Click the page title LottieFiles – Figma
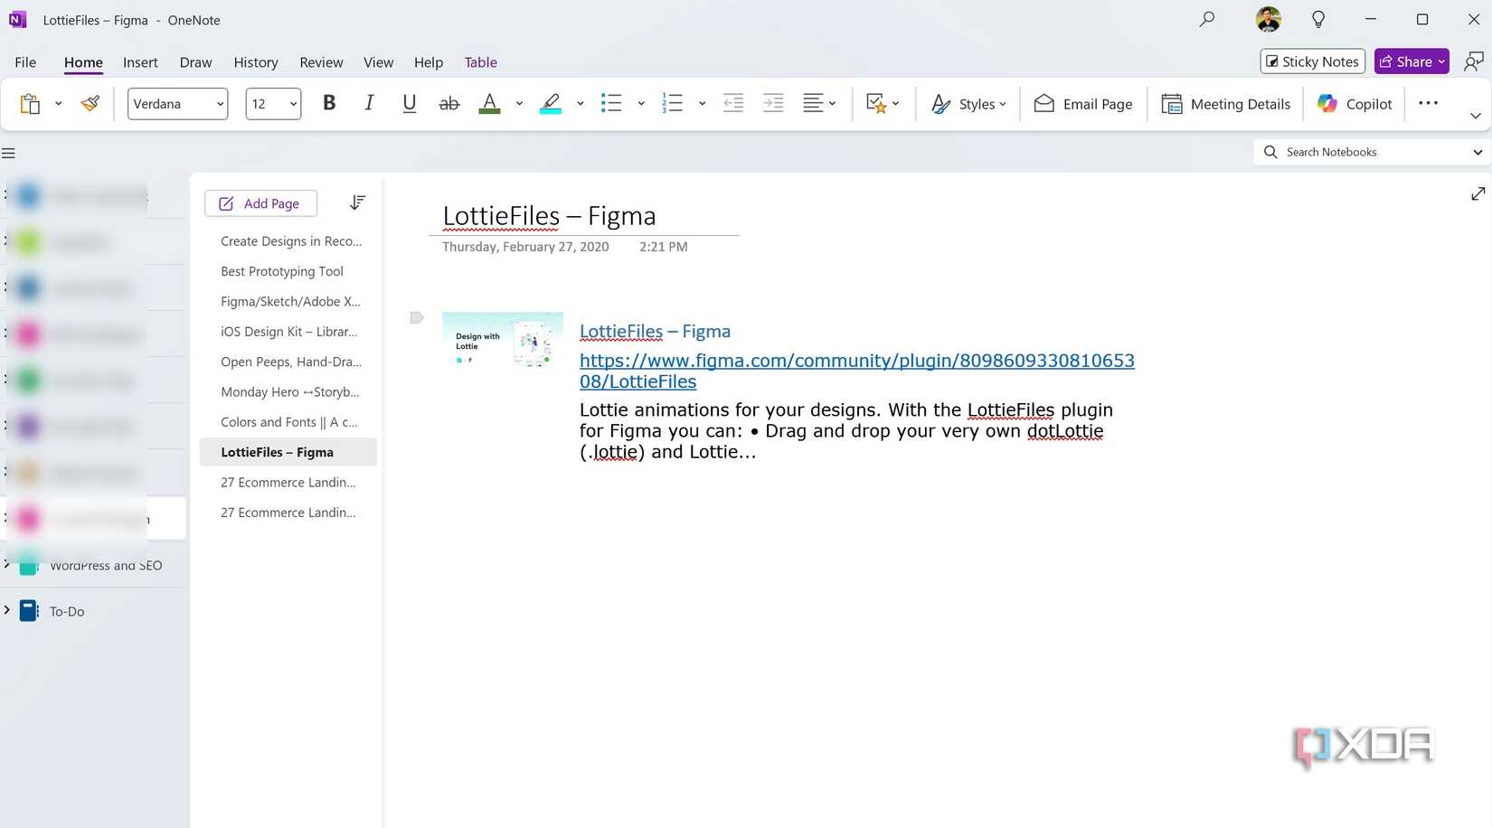Screen dimensions: 1492x828 pos(549,216)
